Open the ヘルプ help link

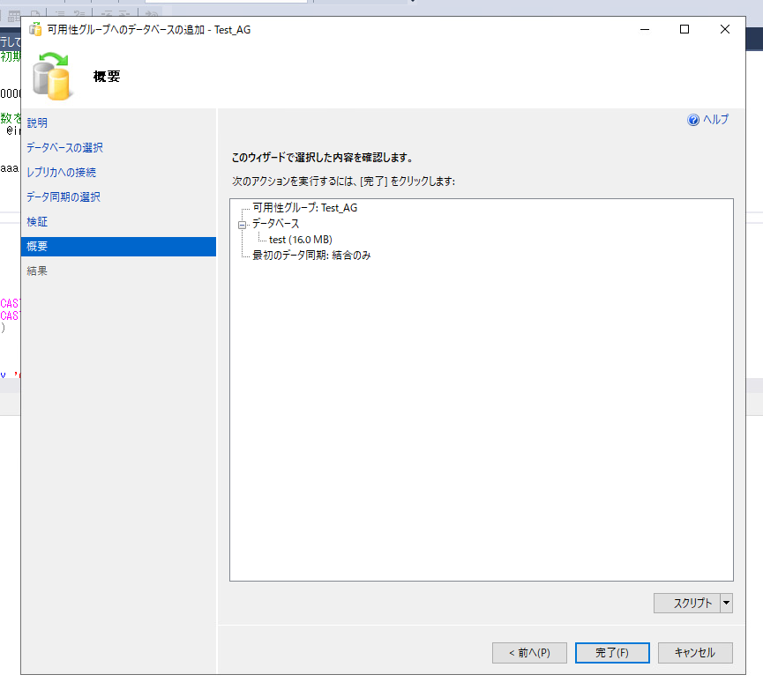(x=715, y=120)
